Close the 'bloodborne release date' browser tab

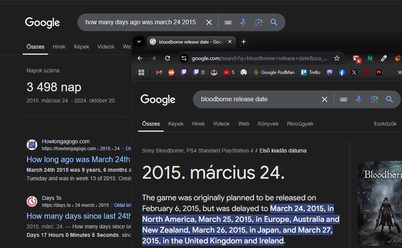pyautogui.click(x=230, y=42)
